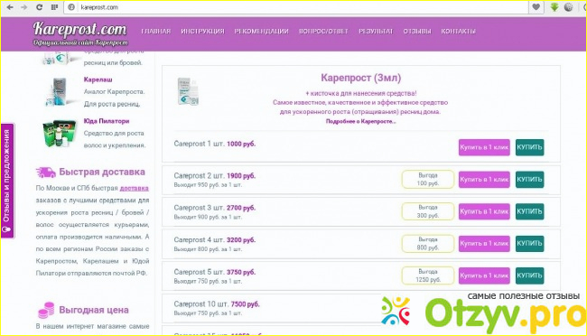The height and width of the screenshot is (336, 587).
Task: Click the Быстрая доставка heading
Action: [102, 172]
